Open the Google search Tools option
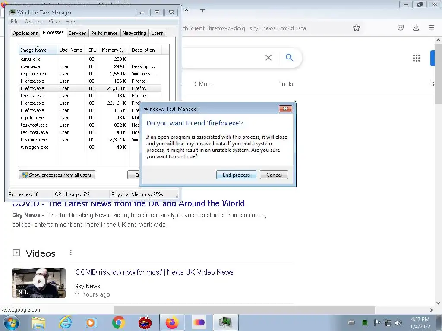Screen dimensions: 442x331 (286, 84)
